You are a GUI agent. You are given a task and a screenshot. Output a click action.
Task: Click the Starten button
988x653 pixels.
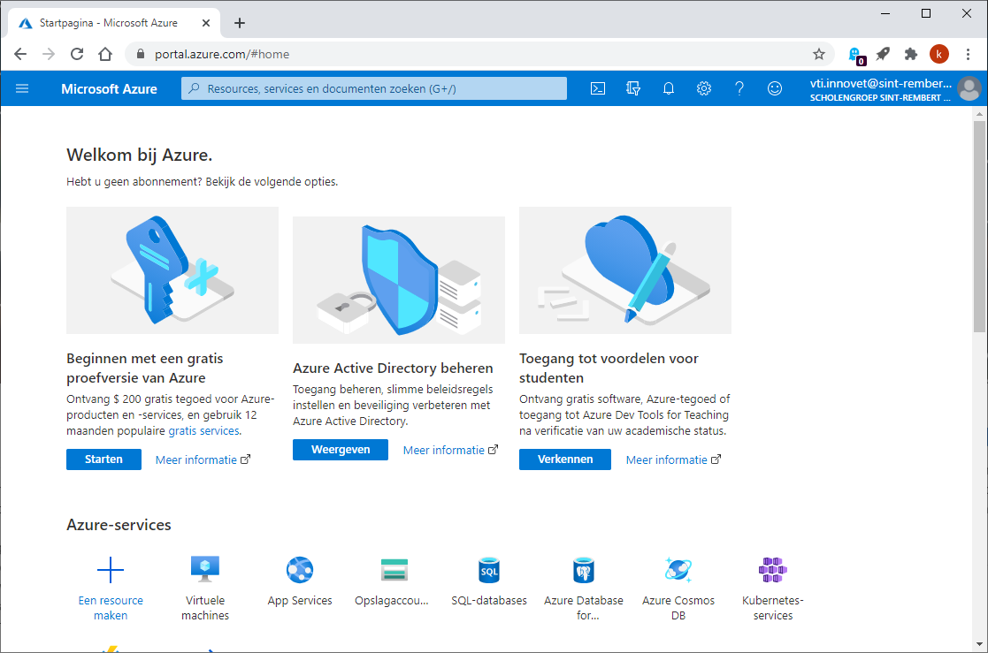(x=104, y=459)
